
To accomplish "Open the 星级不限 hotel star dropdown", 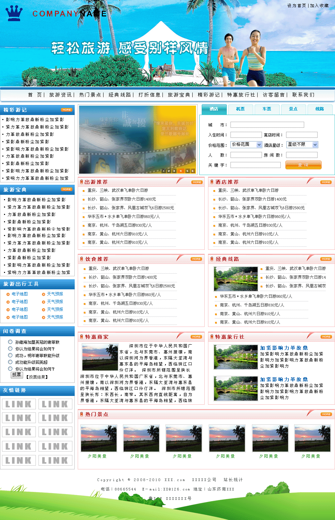I will point(315,145).
